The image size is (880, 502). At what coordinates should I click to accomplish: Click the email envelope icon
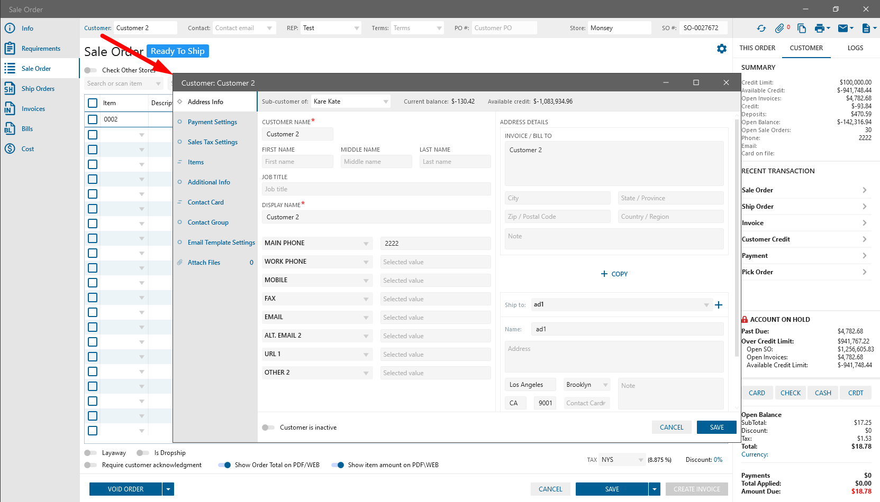[x=843, y=28]
